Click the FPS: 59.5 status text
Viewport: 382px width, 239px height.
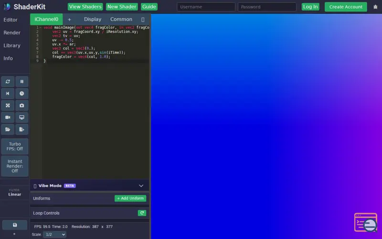[x=42, y=227]
